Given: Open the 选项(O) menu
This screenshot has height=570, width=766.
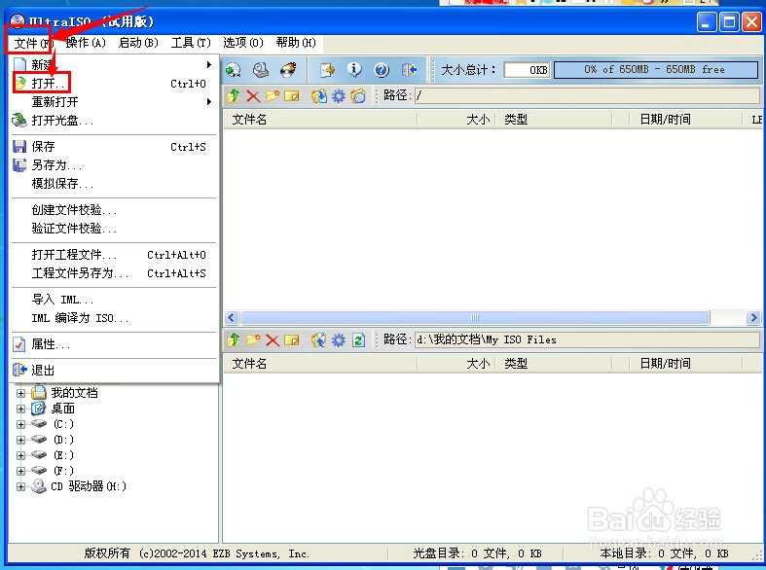Looking at the screenshot, I should tap(243, 43).
